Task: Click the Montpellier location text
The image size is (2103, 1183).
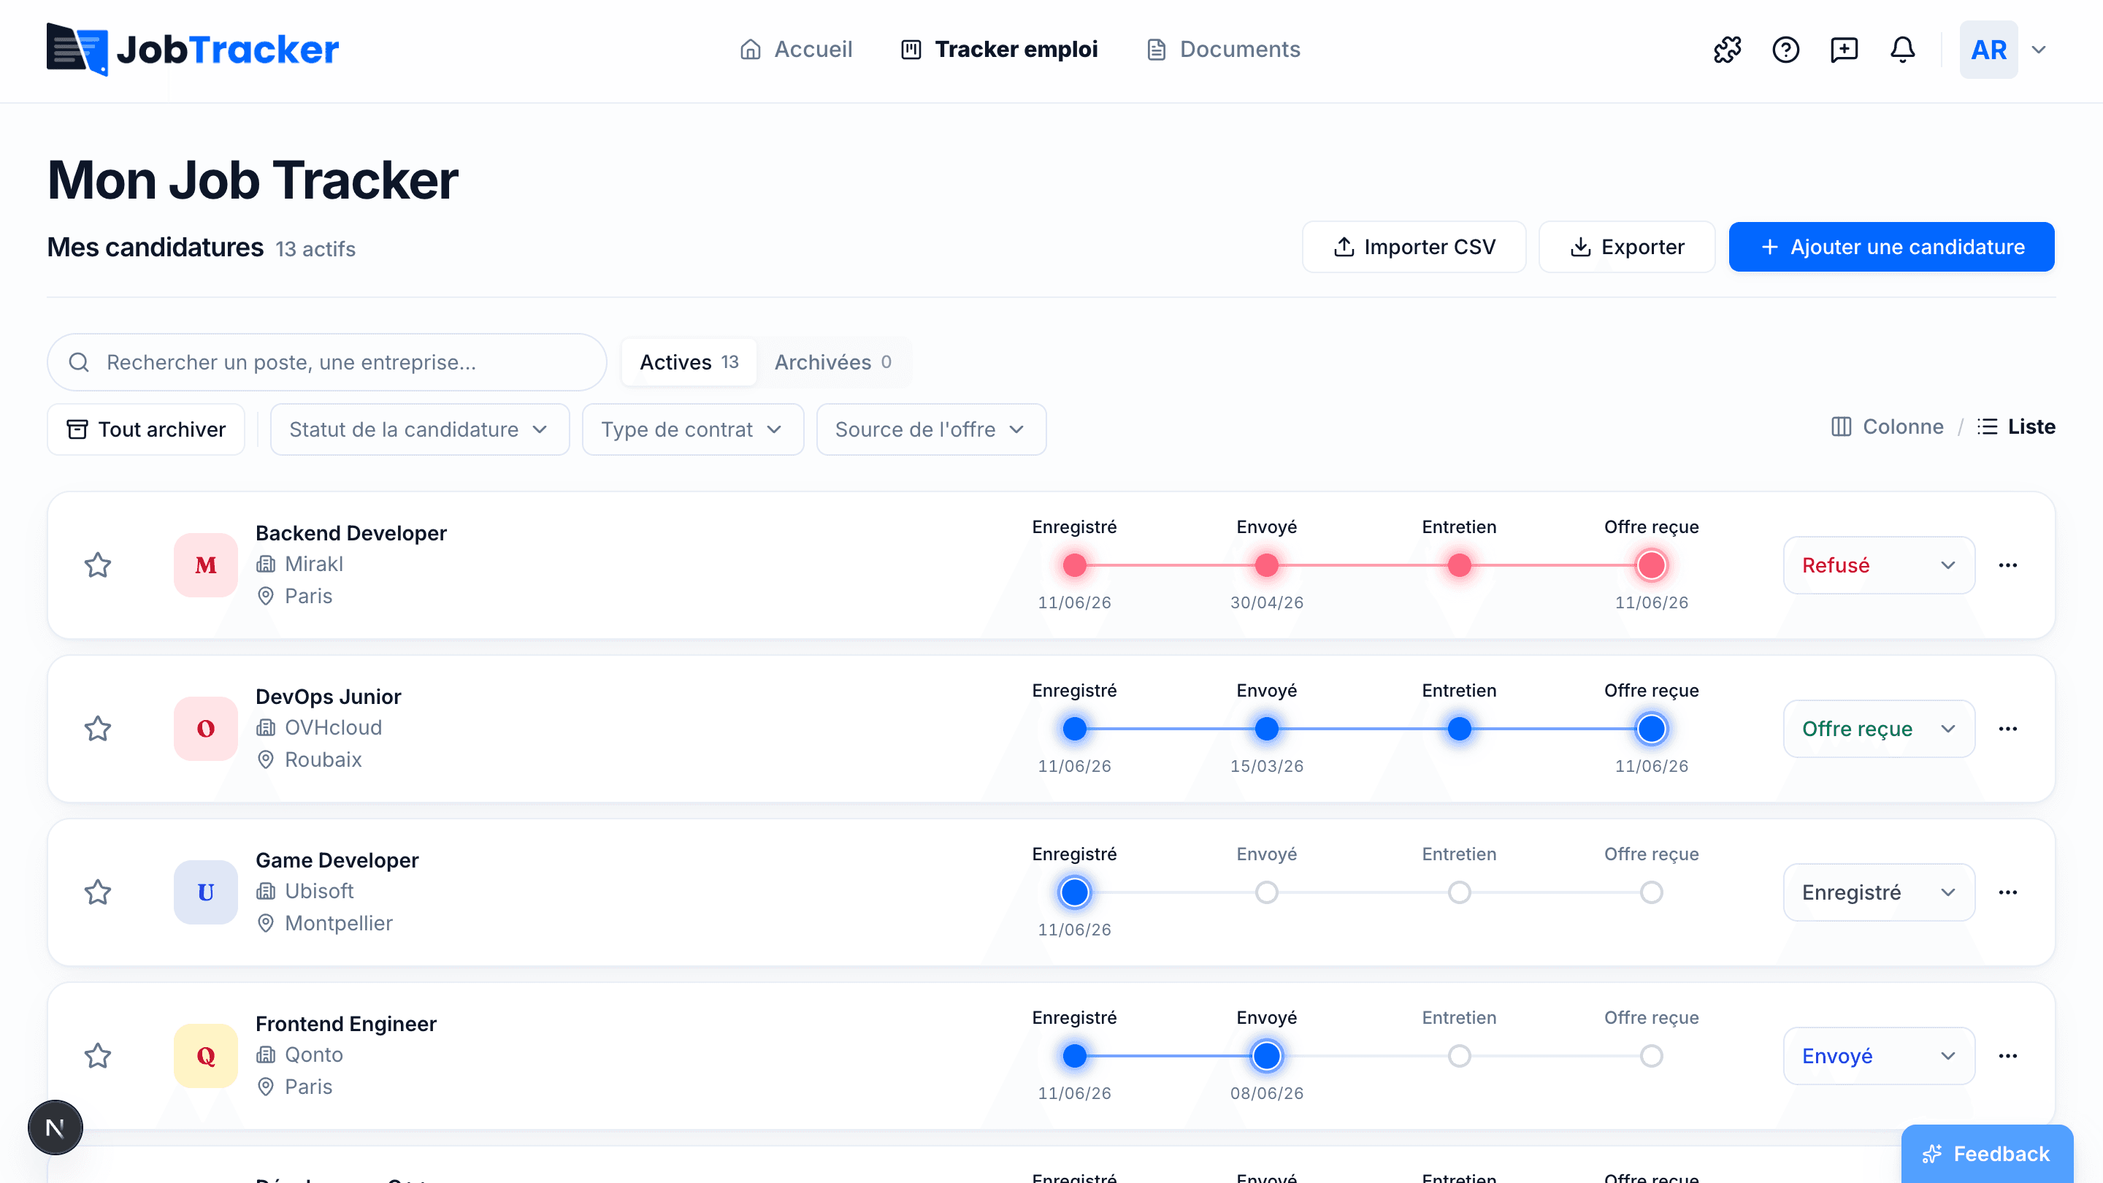Action: (x=339, y=923)
